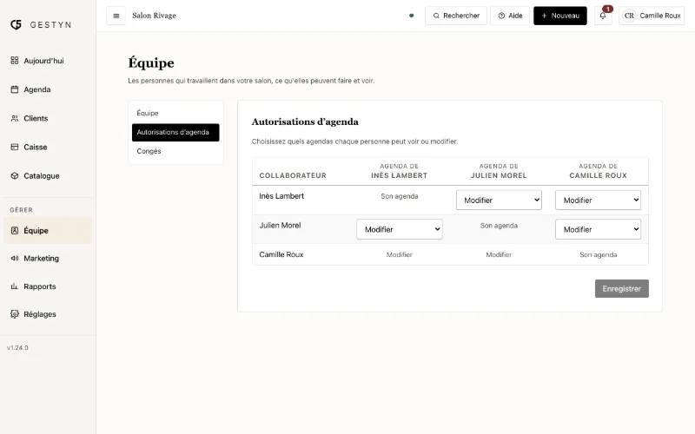
Task: Click the Enregistrer button
Action: click(622, 289)
